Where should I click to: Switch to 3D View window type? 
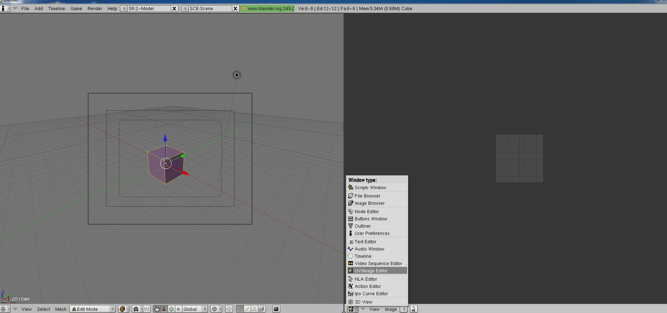377,302
